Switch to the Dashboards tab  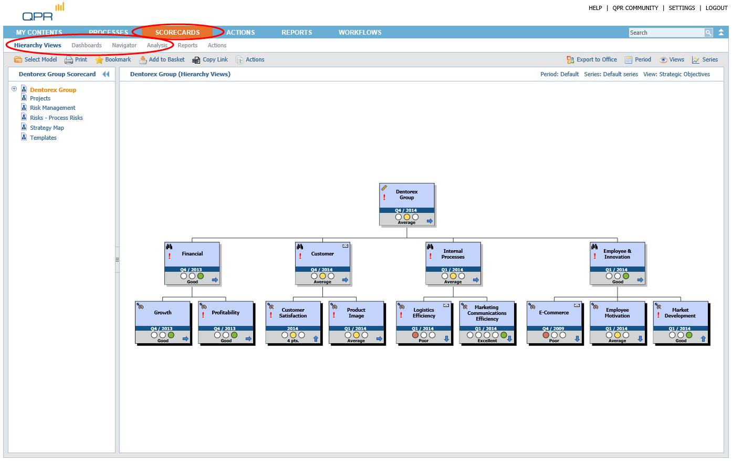87,45
